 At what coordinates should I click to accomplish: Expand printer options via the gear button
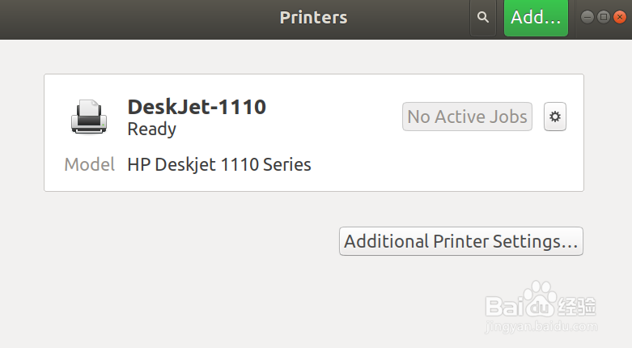555,117
